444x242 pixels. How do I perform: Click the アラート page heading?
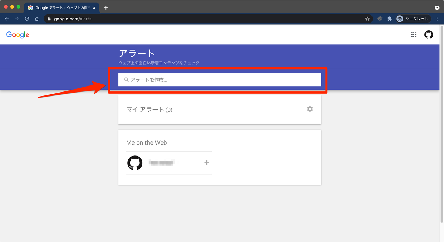click(137, 53)
